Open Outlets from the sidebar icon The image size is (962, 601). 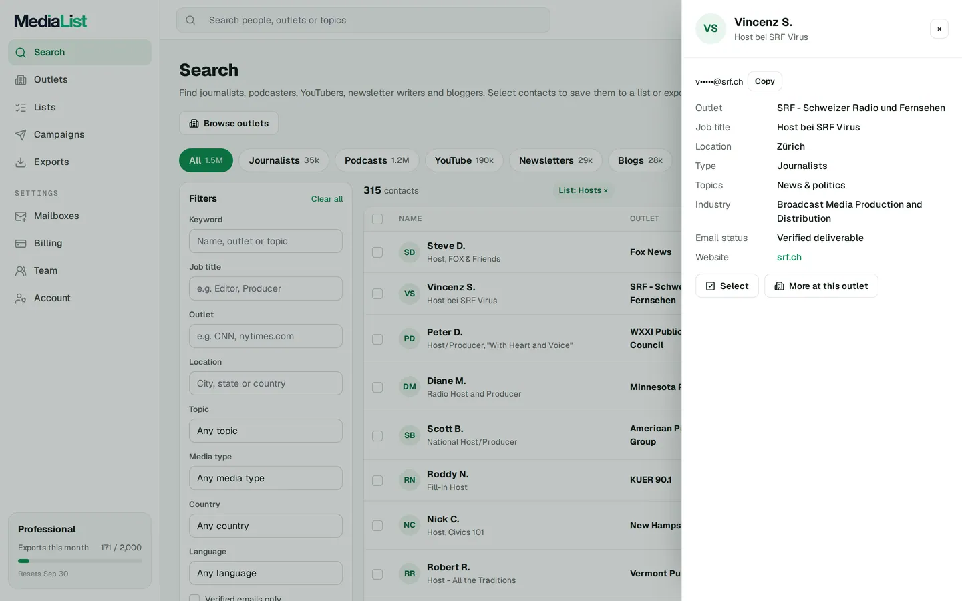[21, 79]
